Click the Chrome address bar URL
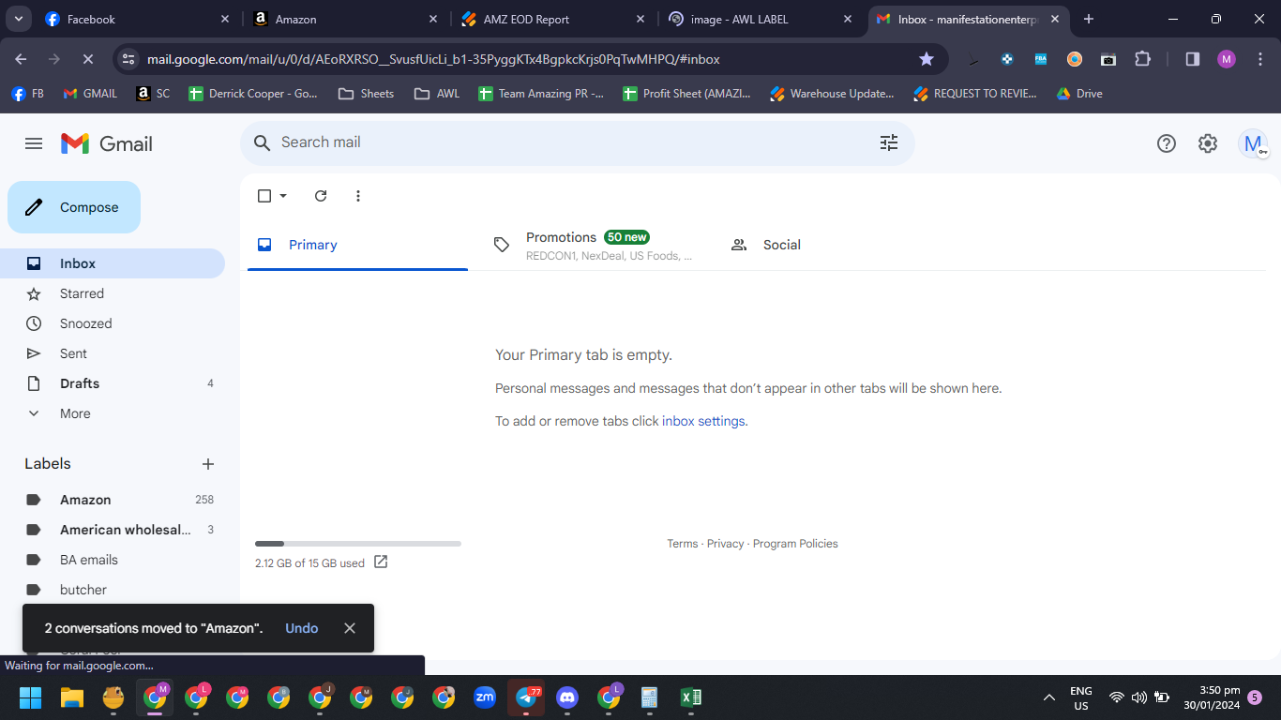The height and width of the screenshot is (720, 1281). click(x=433, y=59)
